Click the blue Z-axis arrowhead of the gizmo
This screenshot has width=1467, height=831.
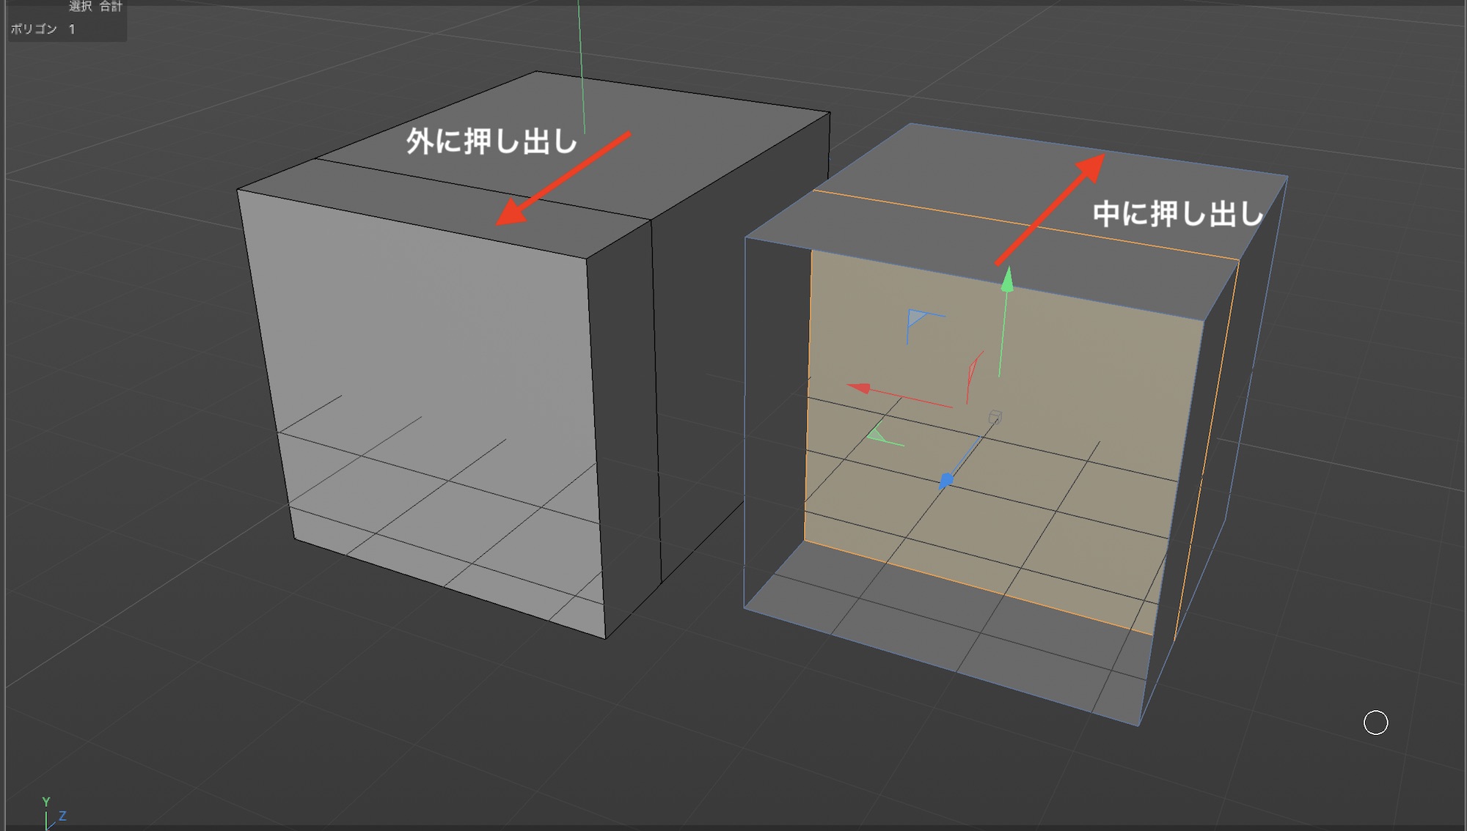click(946, 481)
